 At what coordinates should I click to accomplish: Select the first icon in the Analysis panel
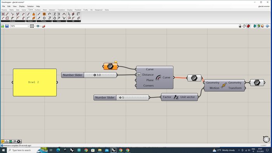pyautogui.click(x=3, y=14)
